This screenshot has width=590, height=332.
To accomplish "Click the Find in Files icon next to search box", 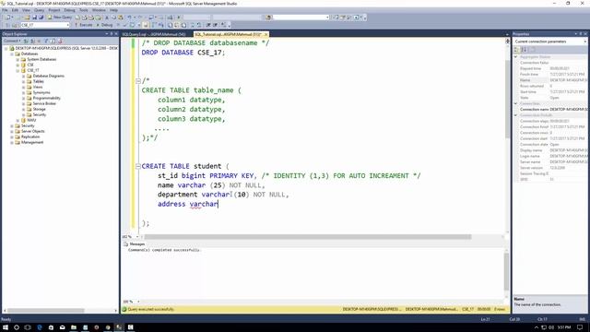I will pyautogui.click(x=268, y=18).
